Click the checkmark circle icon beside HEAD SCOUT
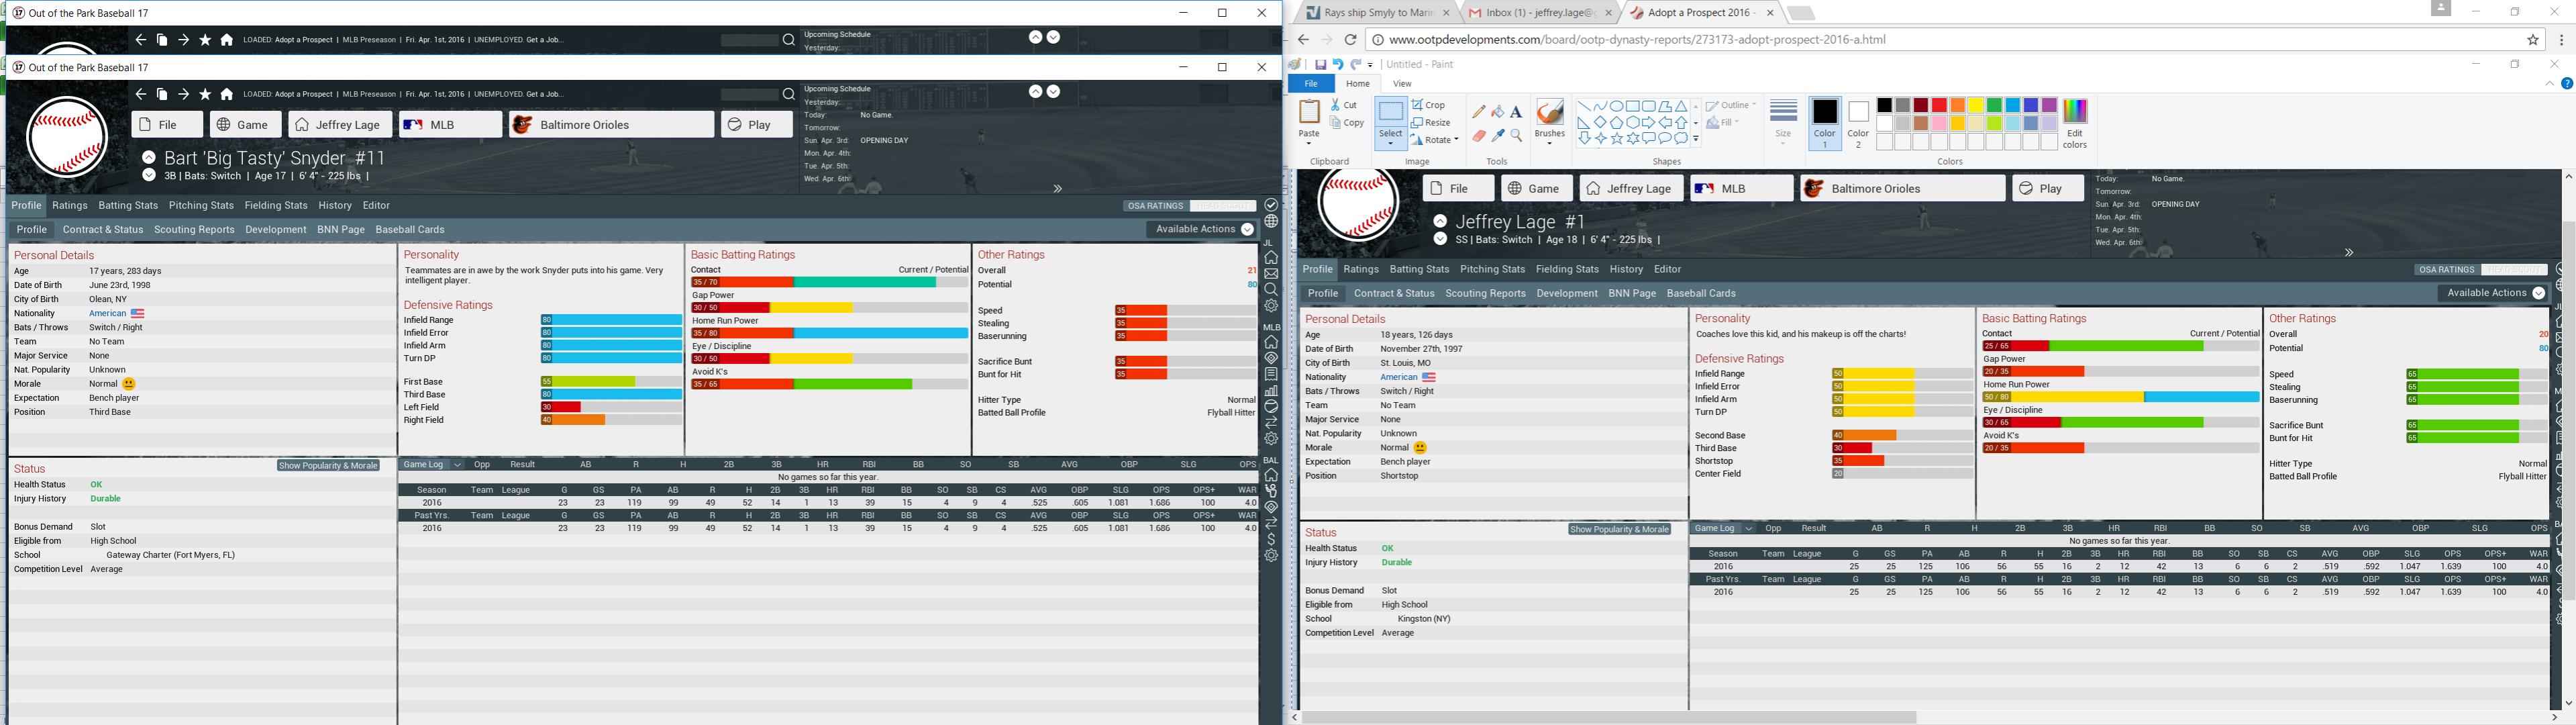The width and height of the screenshot is (2576, 725). (x=1271, y=205)
